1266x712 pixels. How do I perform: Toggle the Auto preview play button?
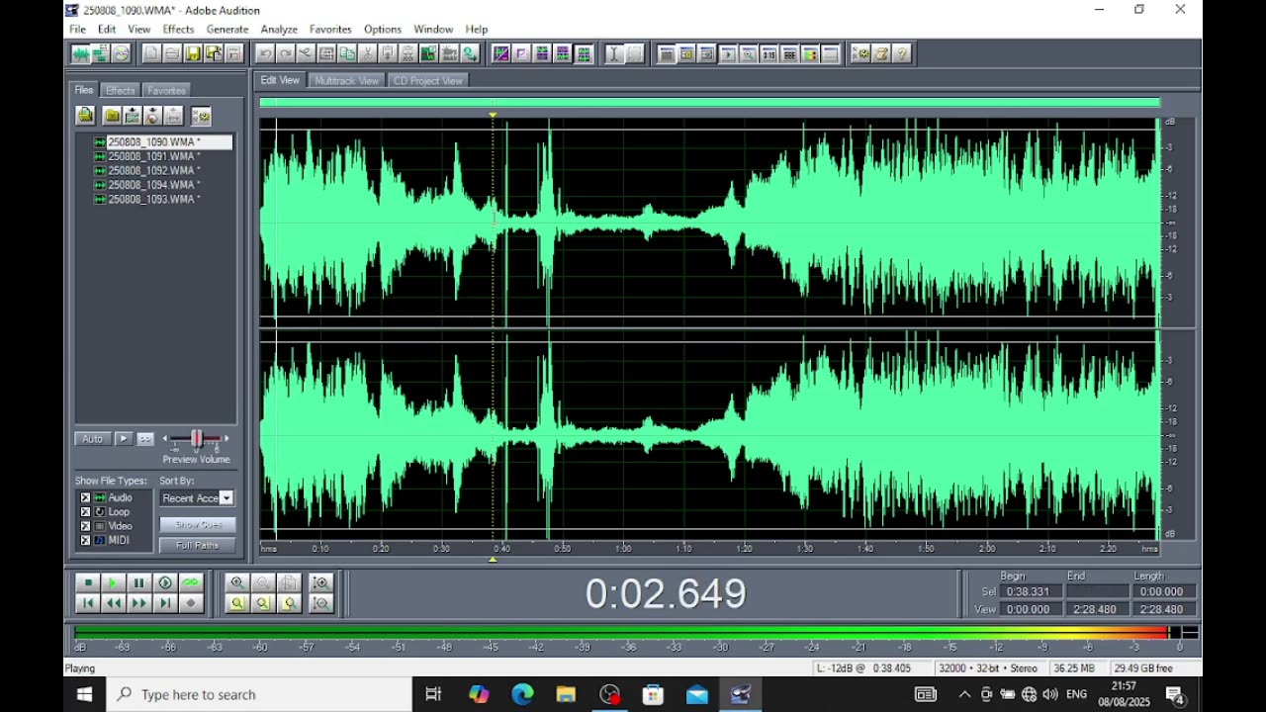point(92,439)
